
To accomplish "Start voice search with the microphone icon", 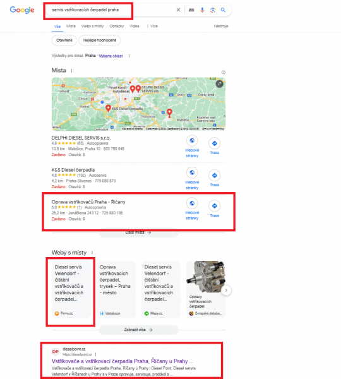I will [x=202, y=10].
